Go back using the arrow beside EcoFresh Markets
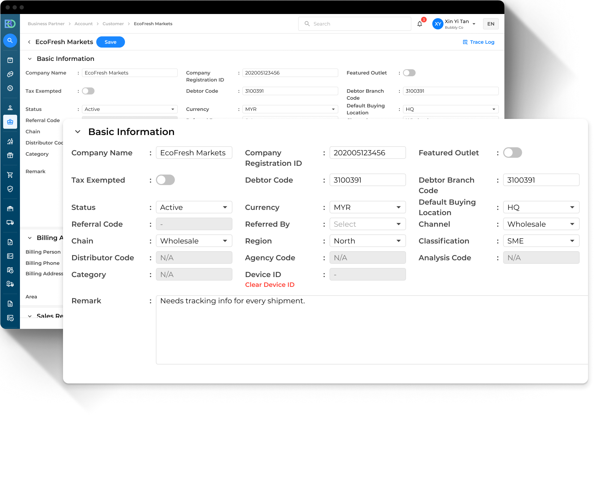This screenshot has width=594, height=502. (x=29, y=42)
